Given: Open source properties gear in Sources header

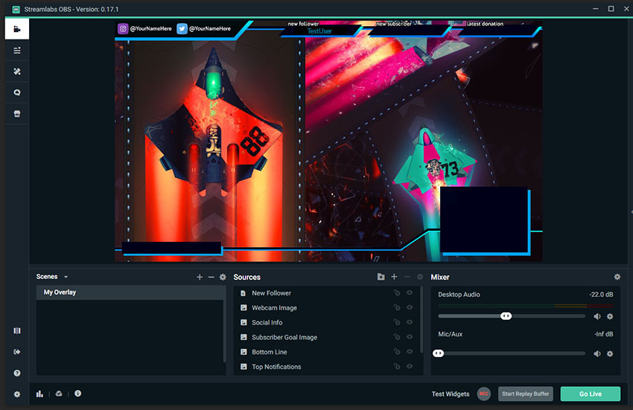Looking at the screenshot, I should tap(420, 277).
